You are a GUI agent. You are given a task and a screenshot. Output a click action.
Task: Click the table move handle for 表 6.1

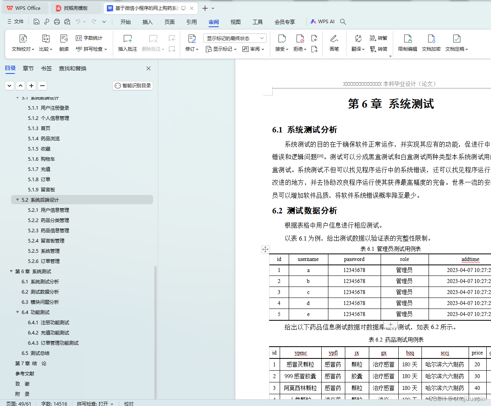pyautogui.click(x=265, y=249)
